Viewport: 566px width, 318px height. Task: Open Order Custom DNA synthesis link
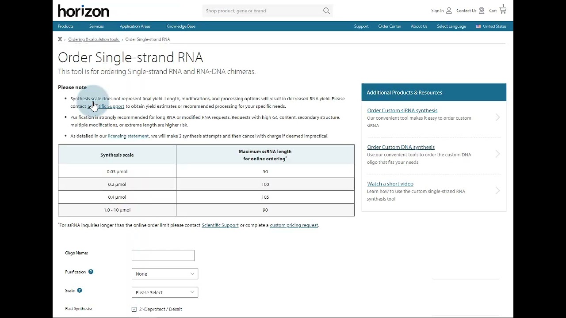pyautogui.click(x=401, y=147)
